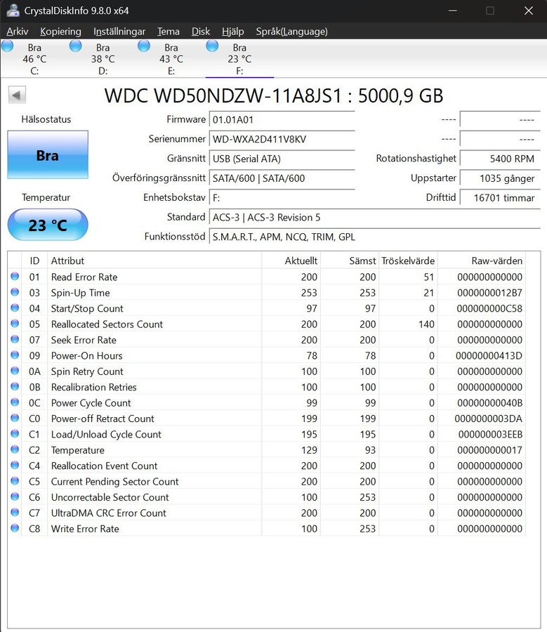Click status orb for Write Error Rate
This screenshot has height=632, width=547.
[15, 528]
